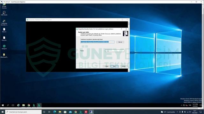This screenshot has width=204, height=114.
Task: Maximize the black Kaspersky backup utility window
Action: 122,20
